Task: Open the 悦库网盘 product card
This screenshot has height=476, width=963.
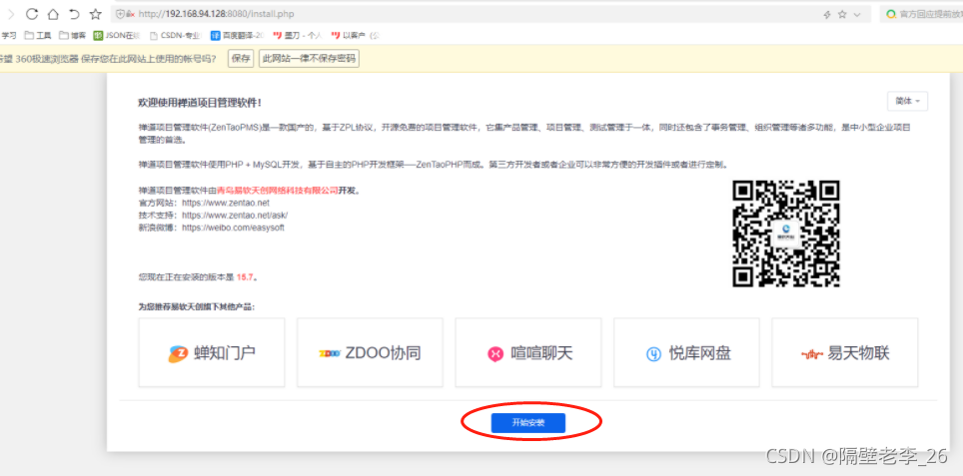Action: point(686,352)
